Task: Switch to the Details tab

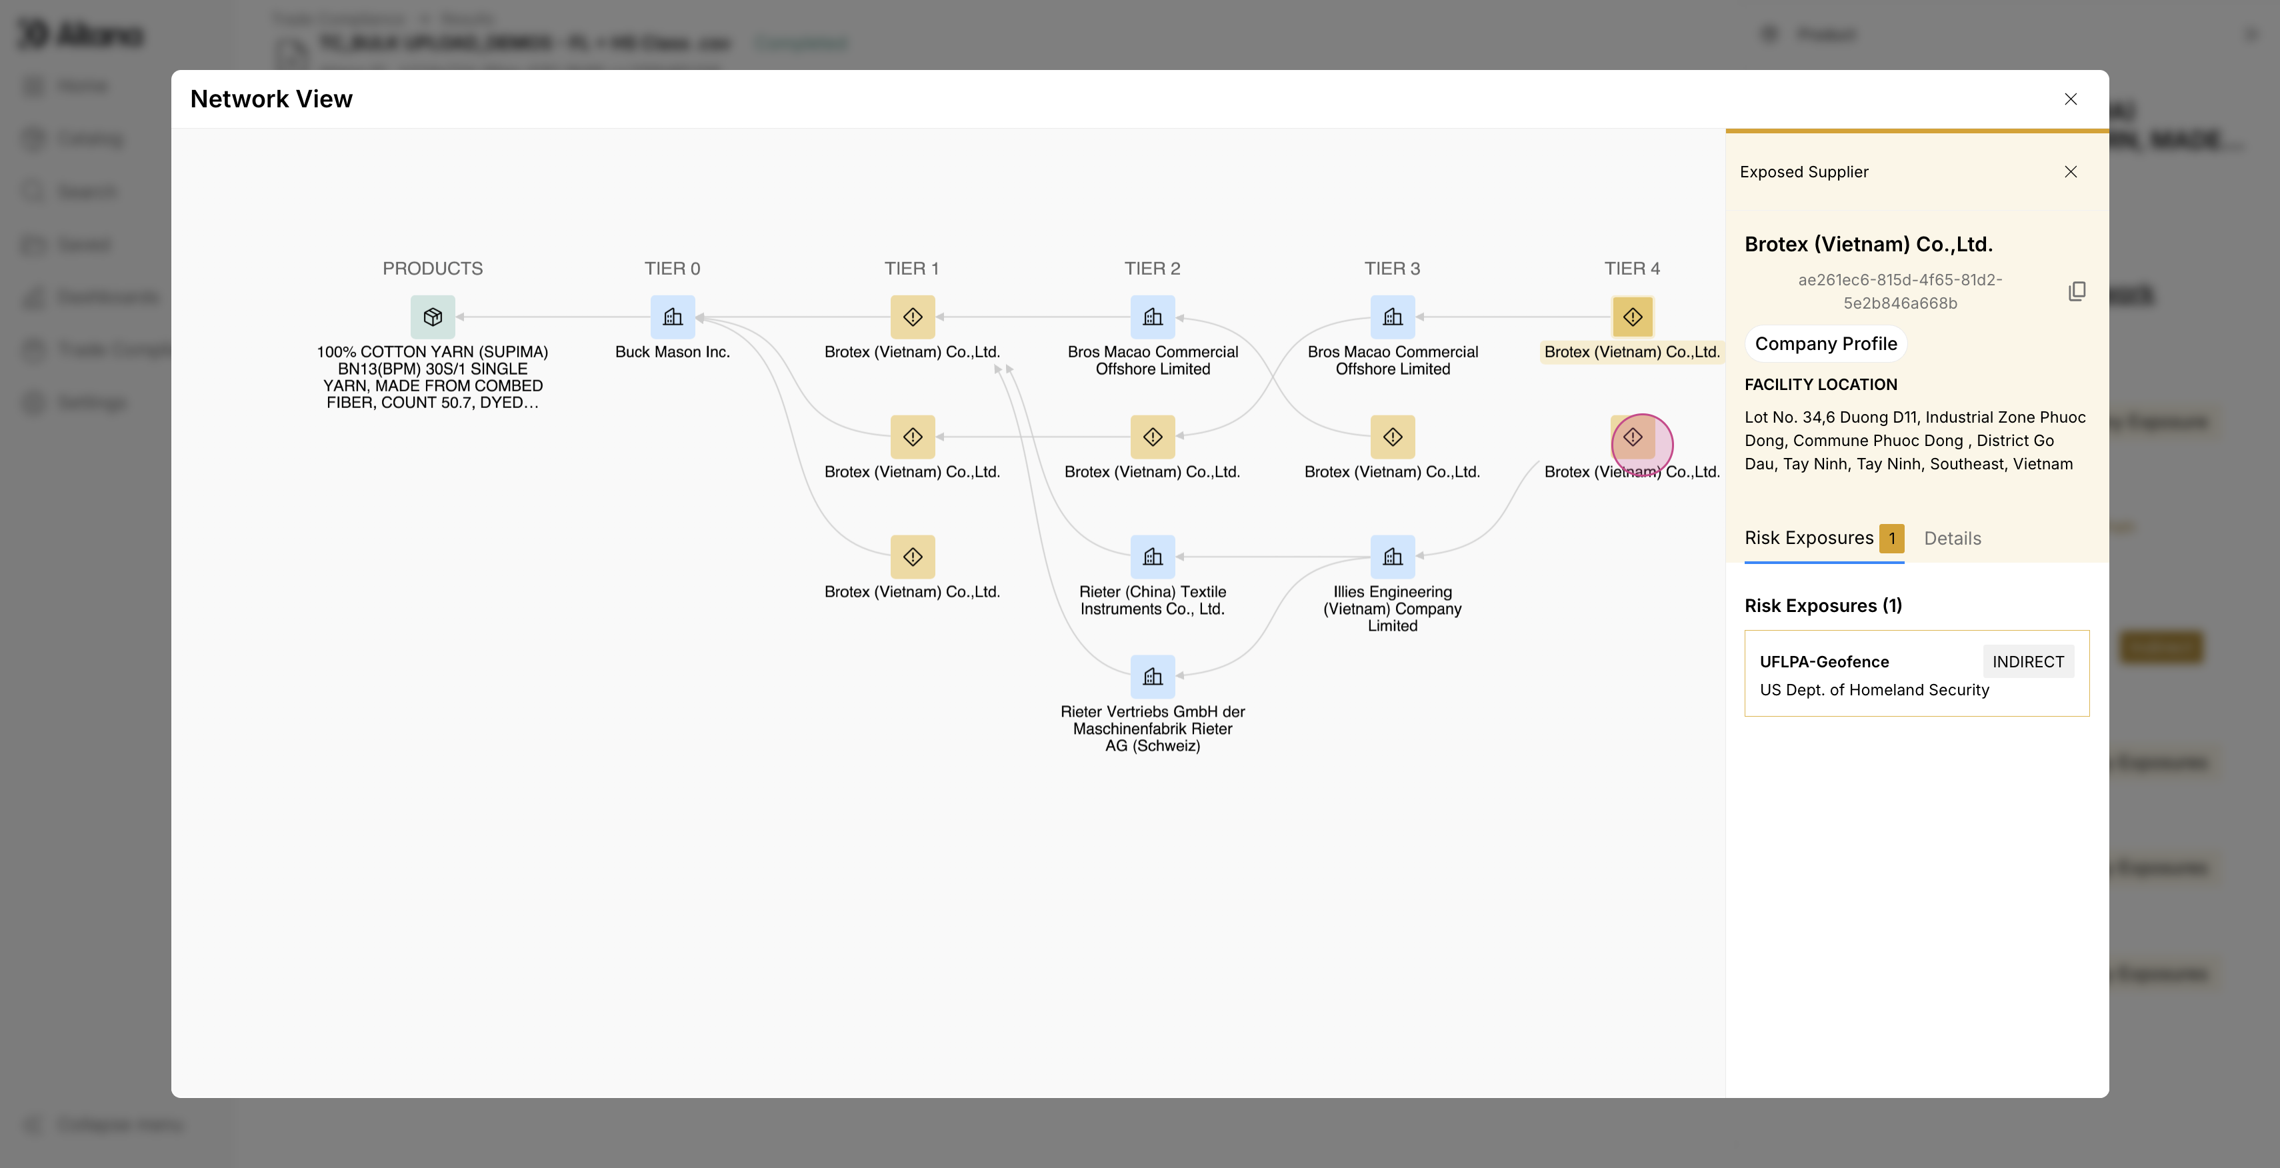Action: click(1951, 538)
